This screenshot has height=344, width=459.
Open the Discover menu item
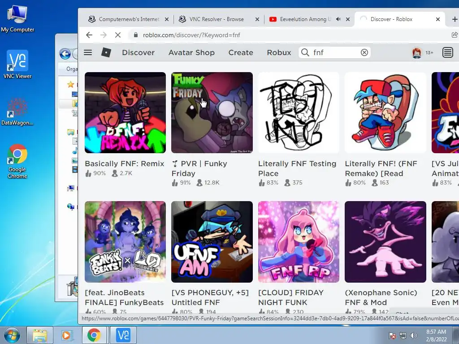138,52
